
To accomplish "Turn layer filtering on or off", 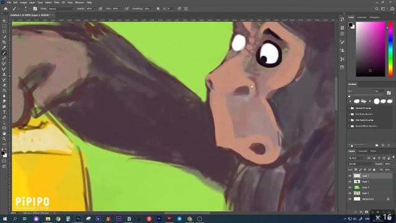I will tap(394, 157).
